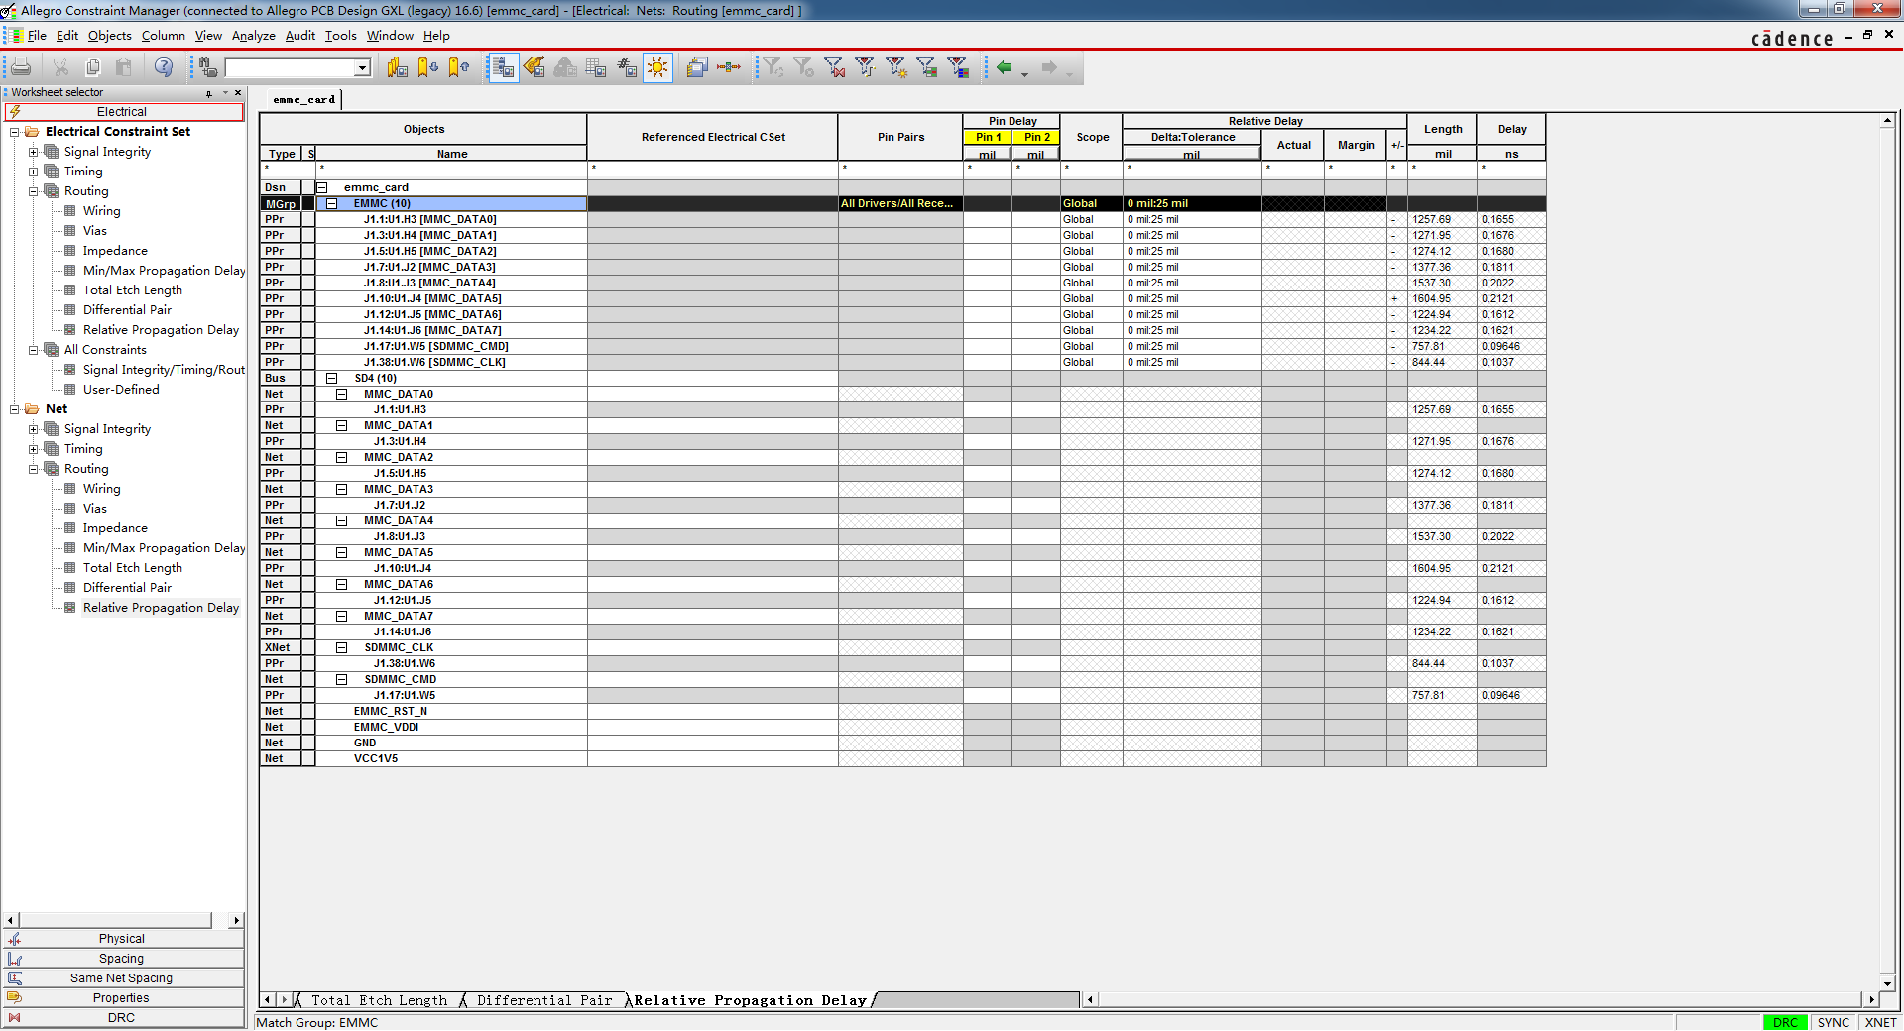Click the first gray filter funnel icon
Viewport: 1904px width, 1031px height.
(773, 67)
